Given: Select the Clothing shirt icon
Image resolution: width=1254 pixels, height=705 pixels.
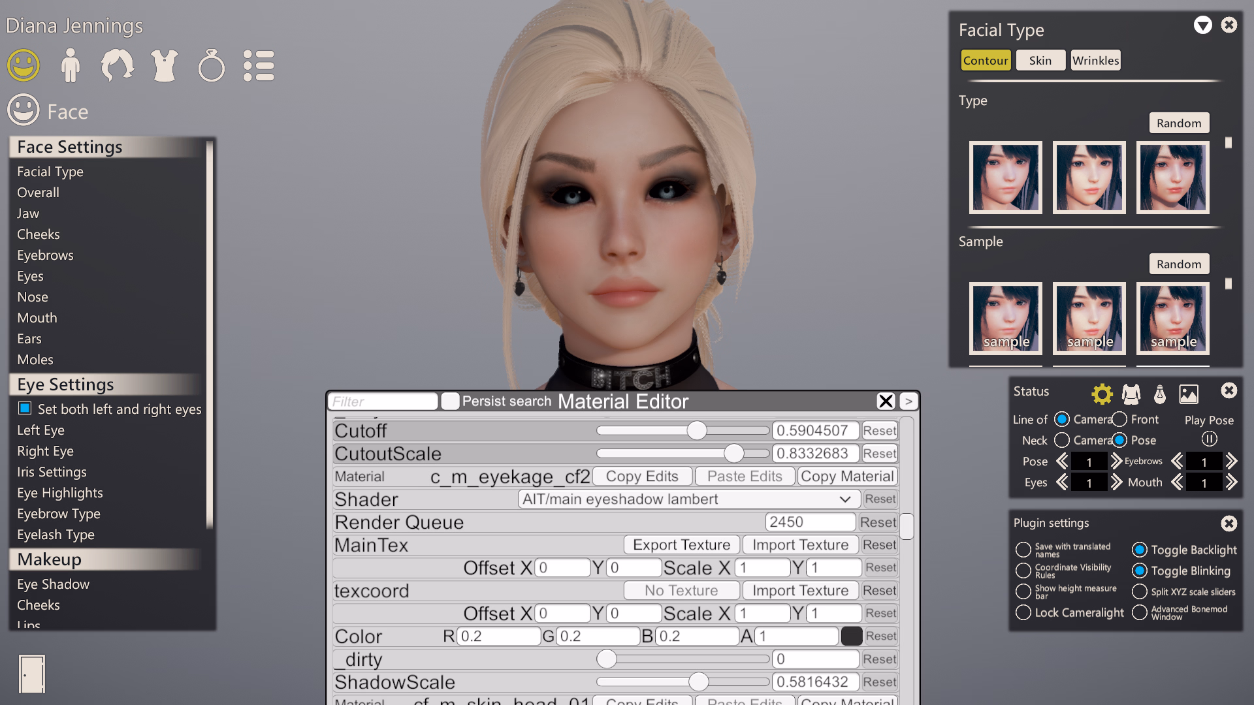Looking at the screenshot, I should click(x=164, y=65).
